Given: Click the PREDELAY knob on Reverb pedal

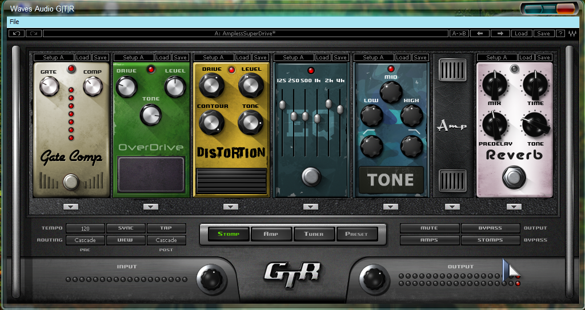Looking at the screenshot, I should pyautogui.click(x=494, y=125).
